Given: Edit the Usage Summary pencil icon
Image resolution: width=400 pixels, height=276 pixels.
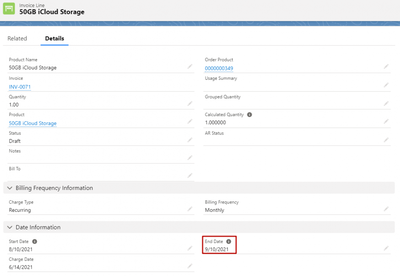Looking at the screenshot, I should tap(386, 85).
